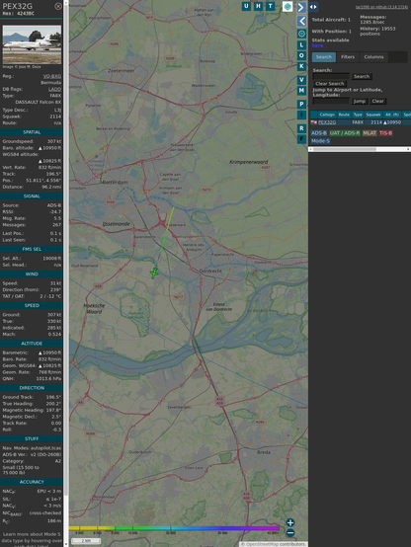This screenshot has height=547, width=411.
Task: Click the K map control button
Action: pyautogui.click(x=301, y=66)
